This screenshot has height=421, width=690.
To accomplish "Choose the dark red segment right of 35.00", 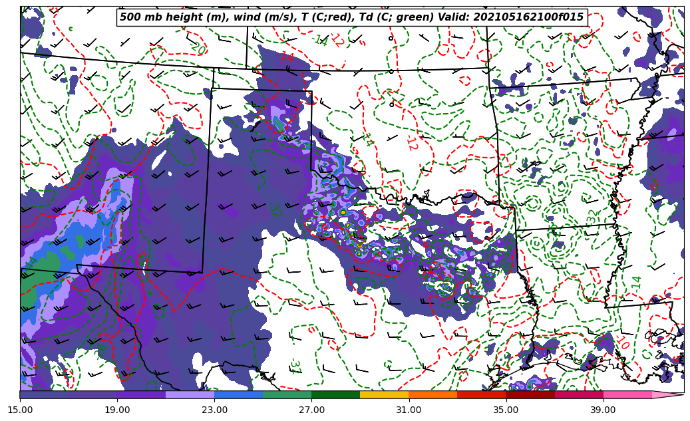I will click(530, 394).
